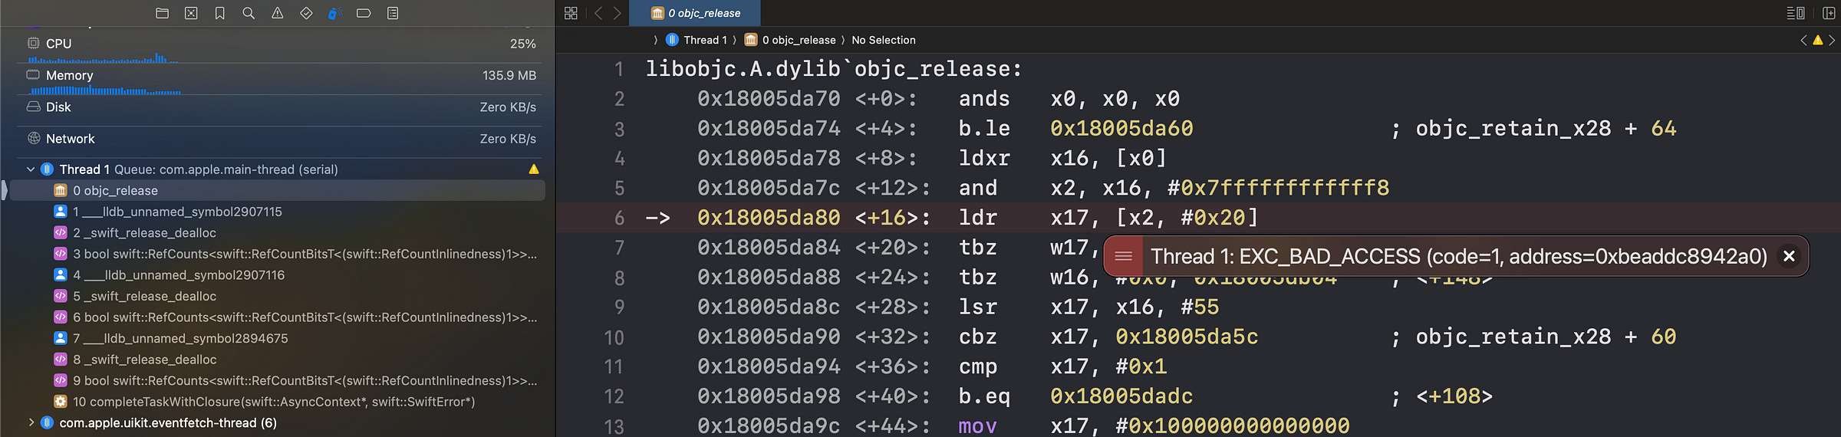
Task: Select the 0 objc_release editor tab
Action: click(x=695, y=13)
